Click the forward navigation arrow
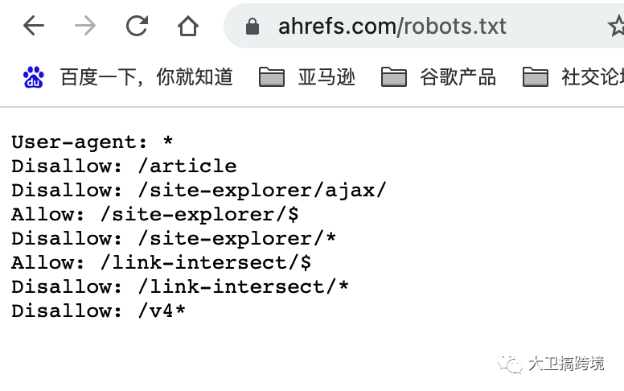The image size is (624, 391). (x=85, y=26)
